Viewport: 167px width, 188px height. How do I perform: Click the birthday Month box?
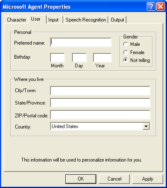[57, 57]
